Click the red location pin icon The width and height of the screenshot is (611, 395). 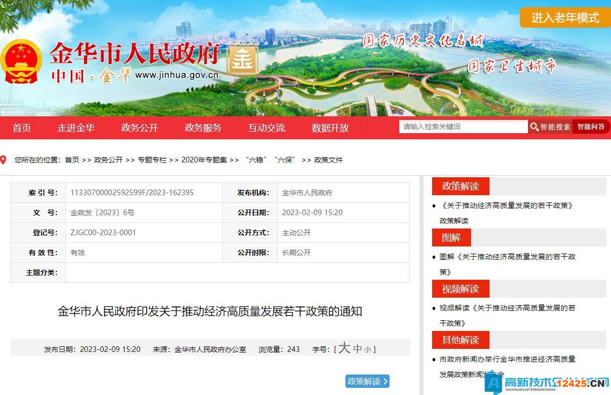[x=5, y=159]
